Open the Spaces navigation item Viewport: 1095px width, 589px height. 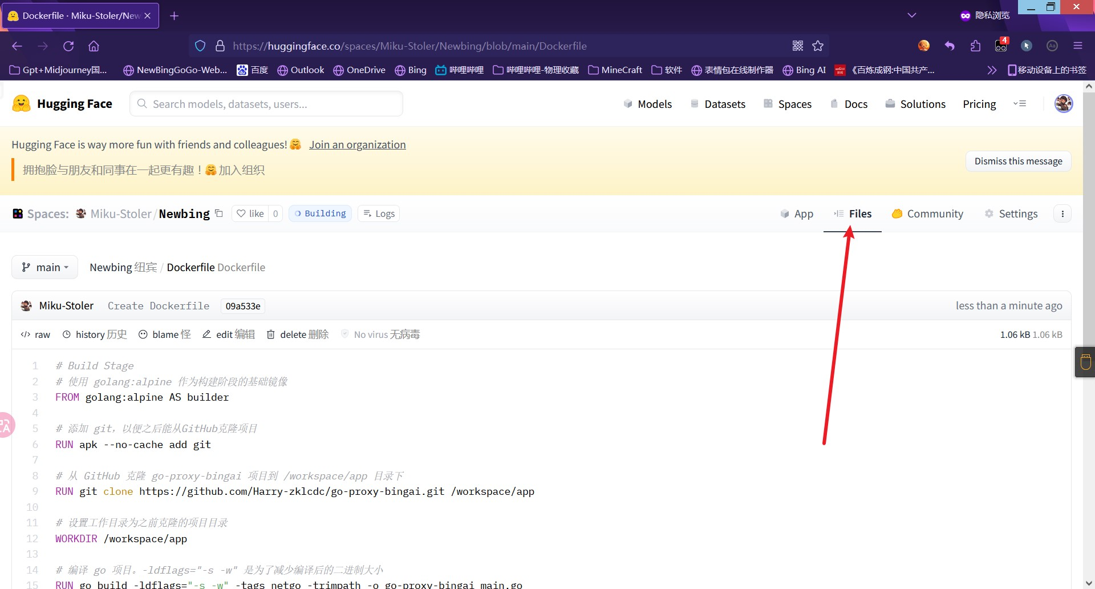[788, 104]
